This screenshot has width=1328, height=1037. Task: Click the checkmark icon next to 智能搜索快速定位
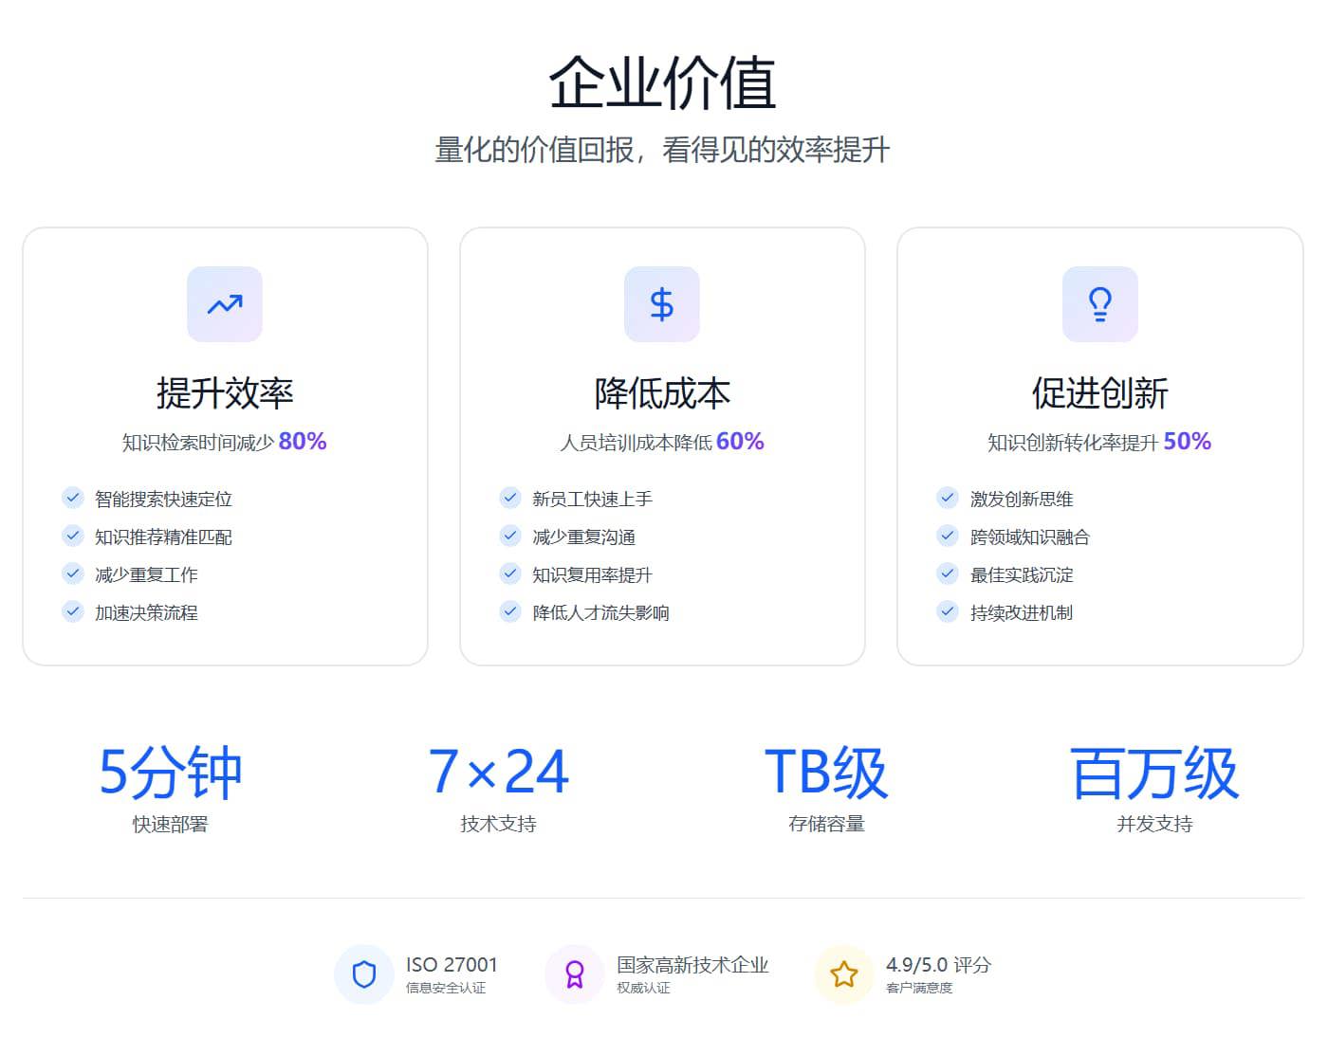[x=73, y=498]
